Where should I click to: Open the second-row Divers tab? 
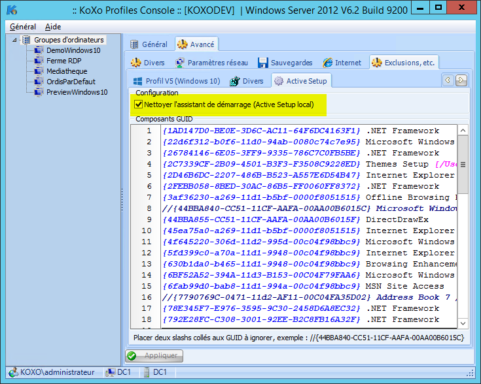tap(148, 63)
